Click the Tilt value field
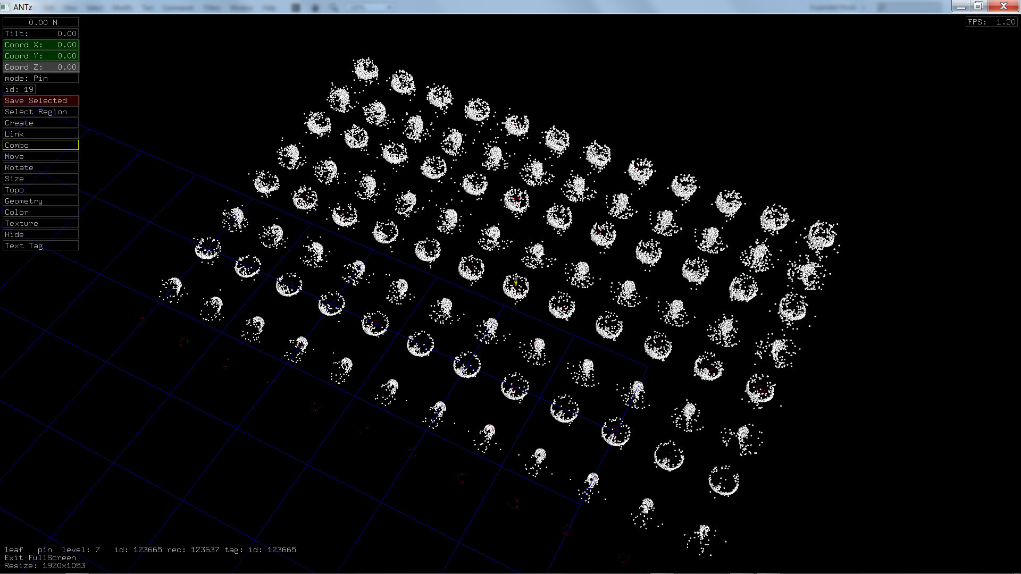 click(x=40, y=33)
